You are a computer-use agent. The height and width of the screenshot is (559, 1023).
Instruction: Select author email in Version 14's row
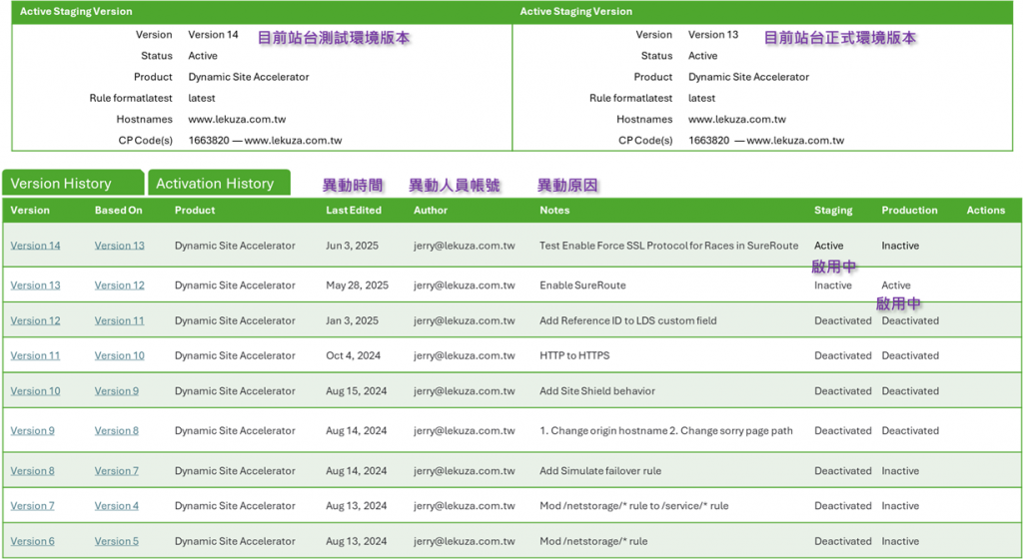(464, 246)
